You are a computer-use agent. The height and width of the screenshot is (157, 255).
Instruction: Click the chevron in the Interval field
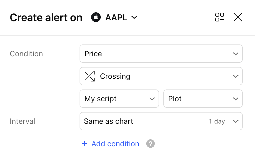[235, 121]
